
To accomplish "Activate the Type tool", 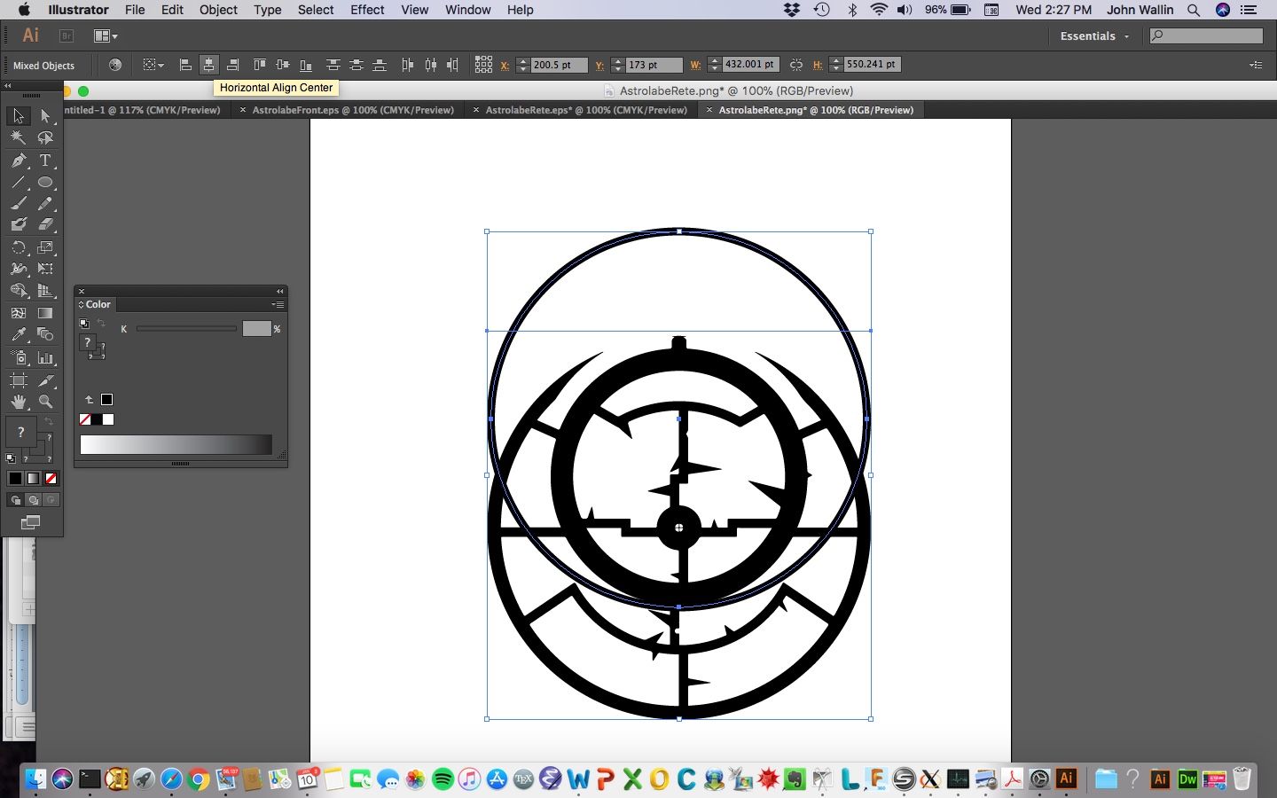I will (45, 160).
